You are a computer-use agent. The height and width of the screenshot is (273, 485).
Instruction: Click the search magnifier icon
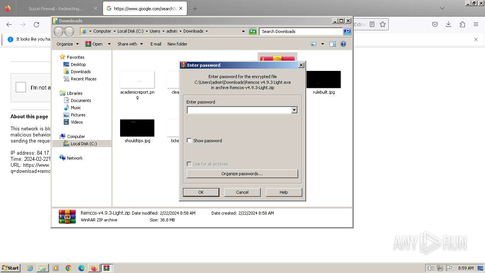click(347, 31)
